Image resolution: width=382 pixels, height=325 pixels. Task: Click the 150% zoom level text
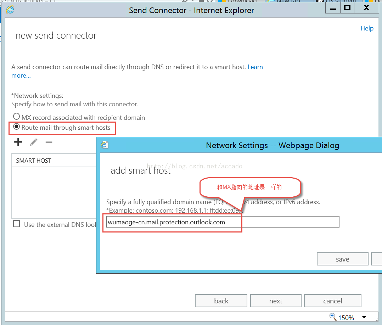tap(346, 318)
